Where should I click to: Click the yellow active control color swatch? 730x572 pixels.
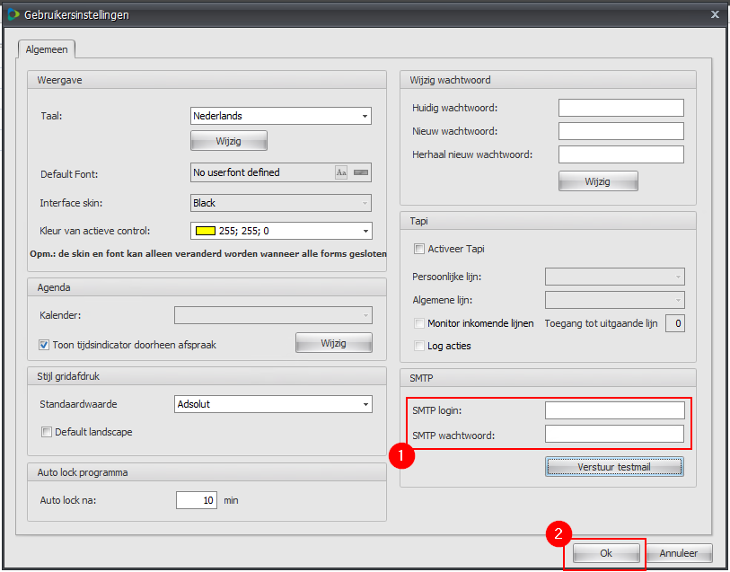[205, 231]
